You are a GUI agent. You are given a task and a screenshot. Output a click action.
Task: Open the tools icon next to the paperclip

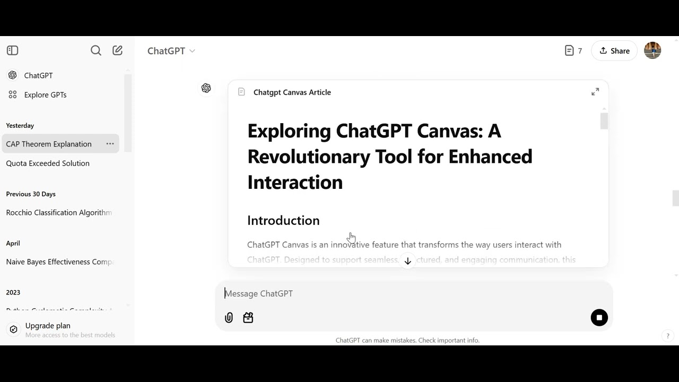248,318
